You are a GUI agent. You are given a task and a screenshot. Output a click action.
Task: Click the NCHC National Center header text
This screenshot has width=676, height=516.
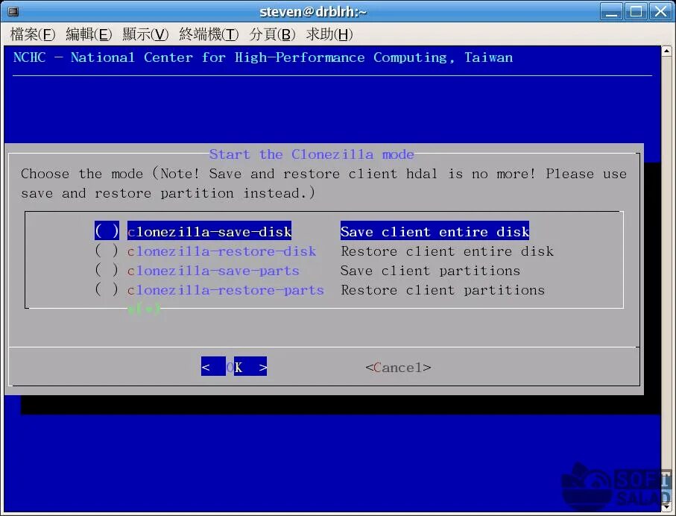[263, 57]
